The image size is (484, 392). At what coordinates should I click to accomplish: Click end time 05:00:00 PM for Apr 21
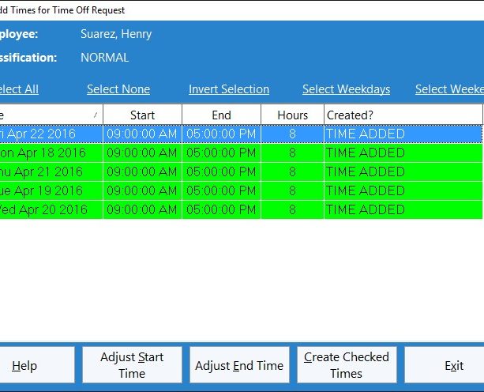pyautogui.click(x=221, y=171)
